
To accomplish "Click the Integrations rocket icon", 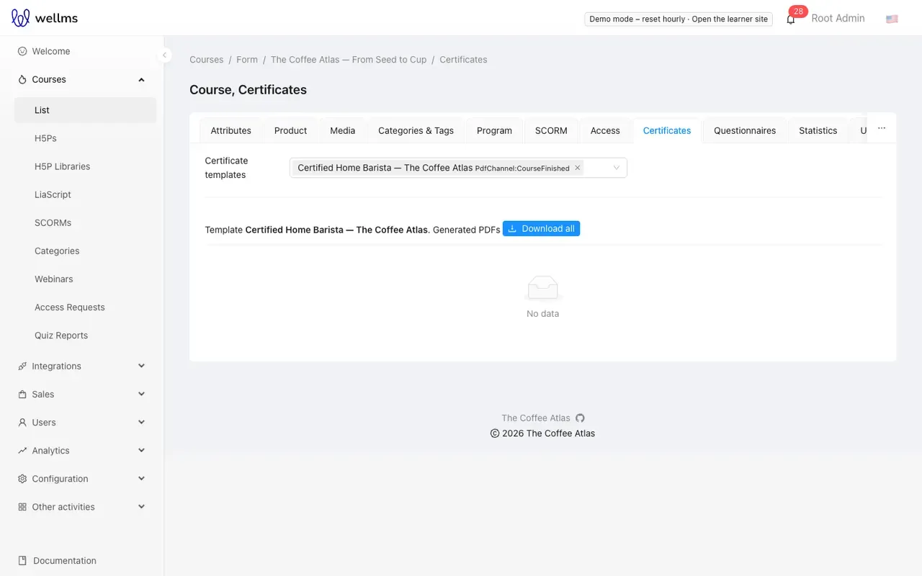I will [x=22, y=366].
